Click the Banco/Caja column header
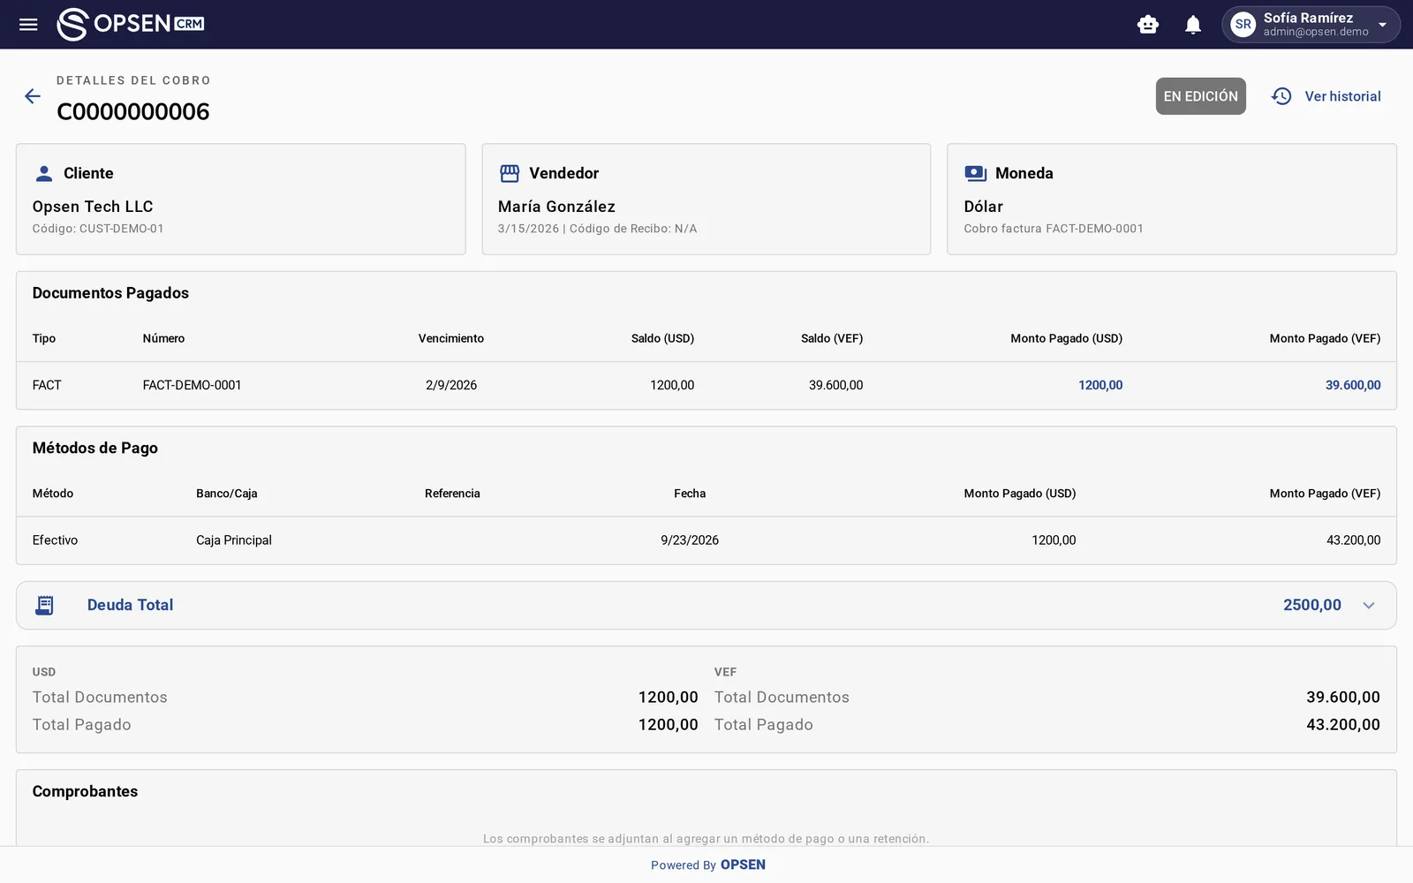1413x883 pixels. tap(227, 494)
